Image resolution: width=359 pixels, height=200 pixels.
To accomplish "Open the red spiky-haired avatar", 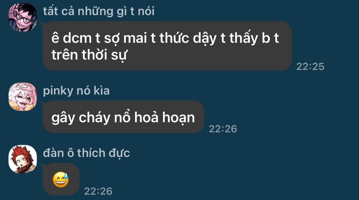I will [23, 159].
